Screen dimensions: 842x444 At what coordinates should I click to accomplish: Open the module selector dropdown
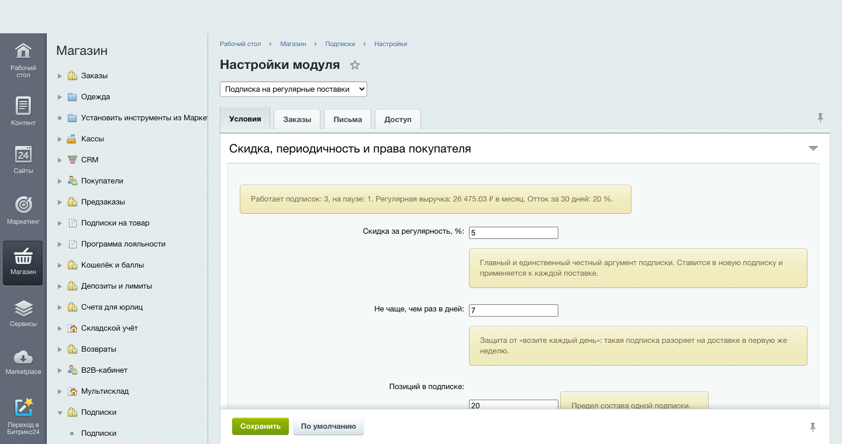pyautogui.click(x=294, y=89)
